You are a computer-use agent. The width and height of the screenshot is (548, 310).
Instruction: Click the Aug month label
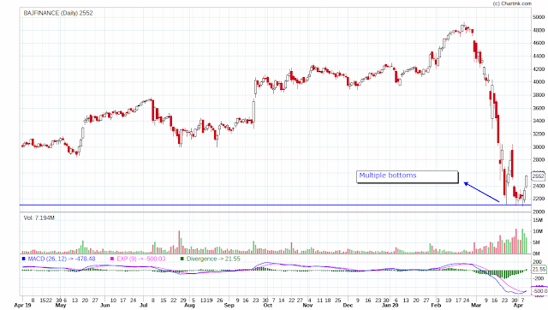[x=189, y=306]
